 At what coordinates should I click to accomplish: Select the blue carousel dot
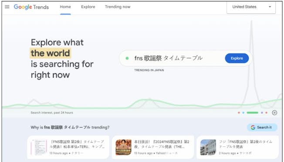243,113
